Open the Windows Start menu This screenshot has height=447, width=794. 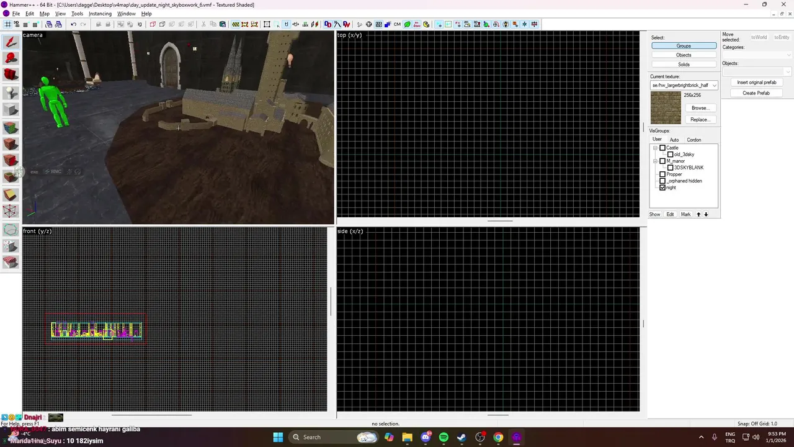(278, 437)
